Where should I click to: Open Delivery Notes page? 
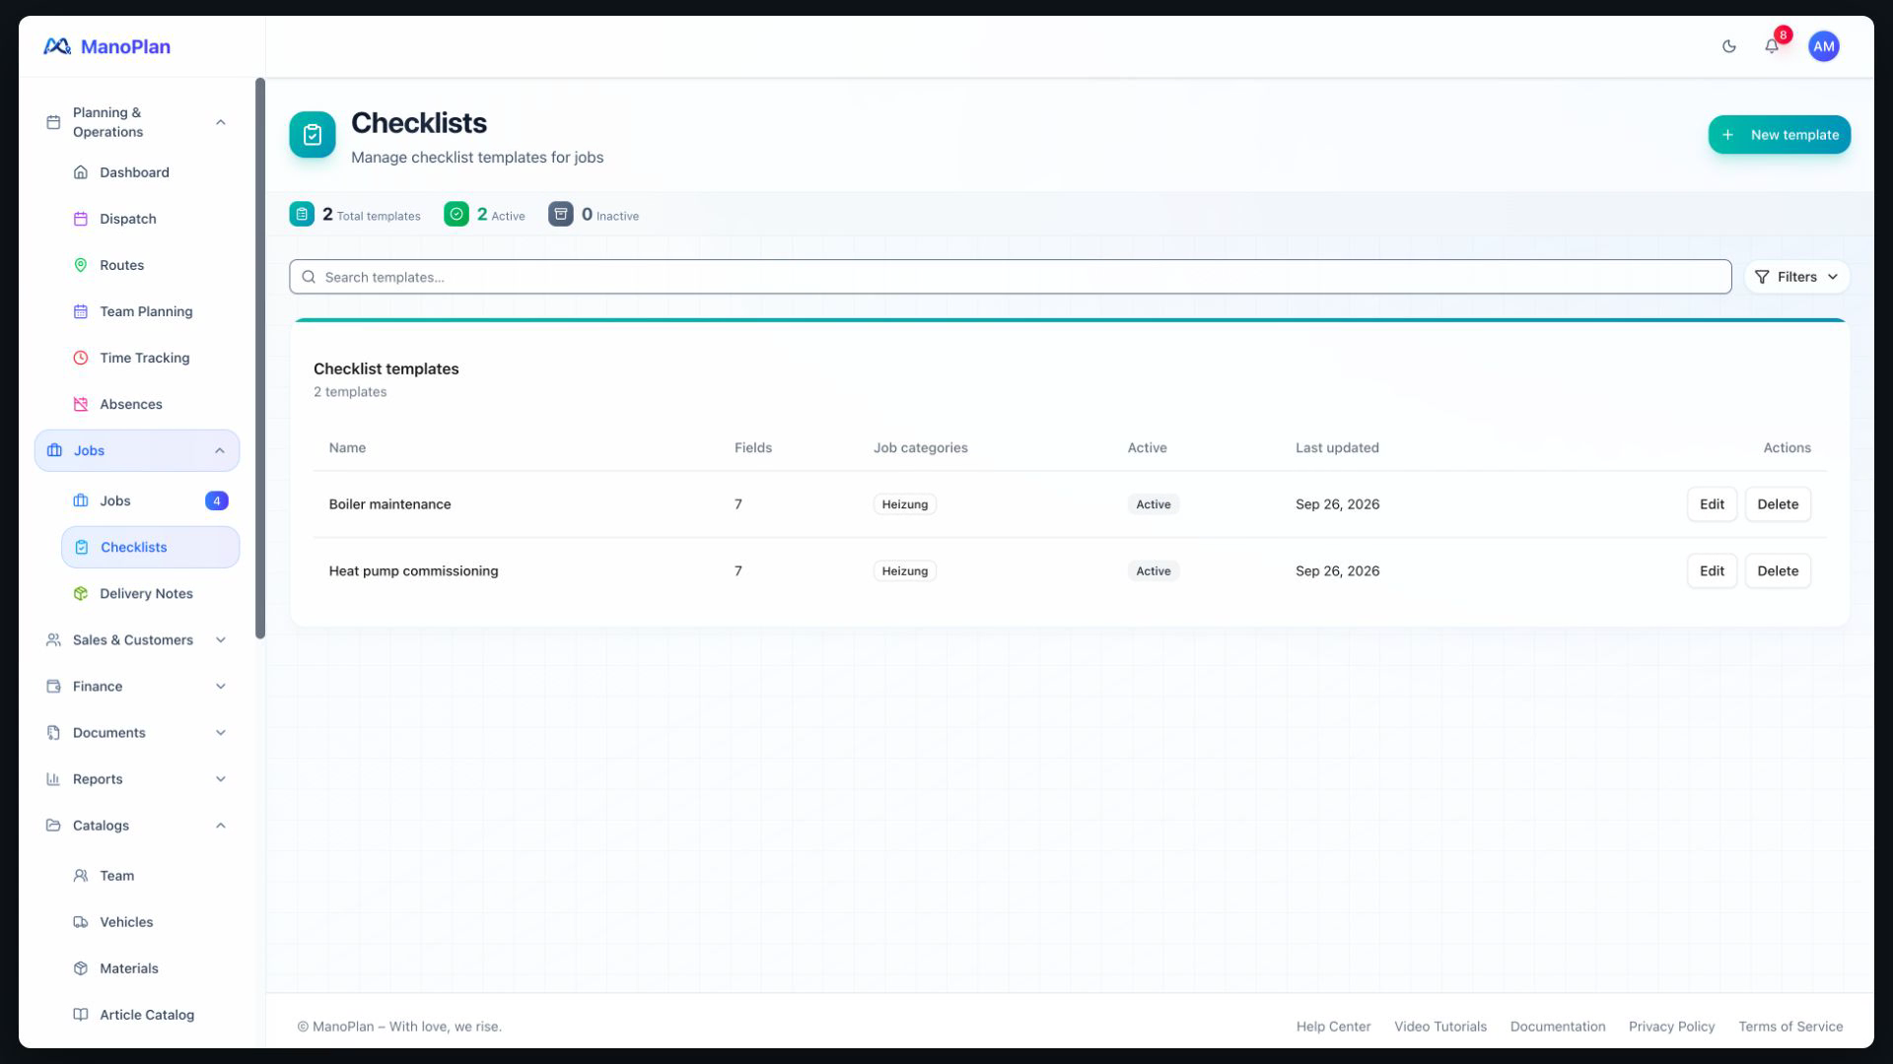[150, 593]
